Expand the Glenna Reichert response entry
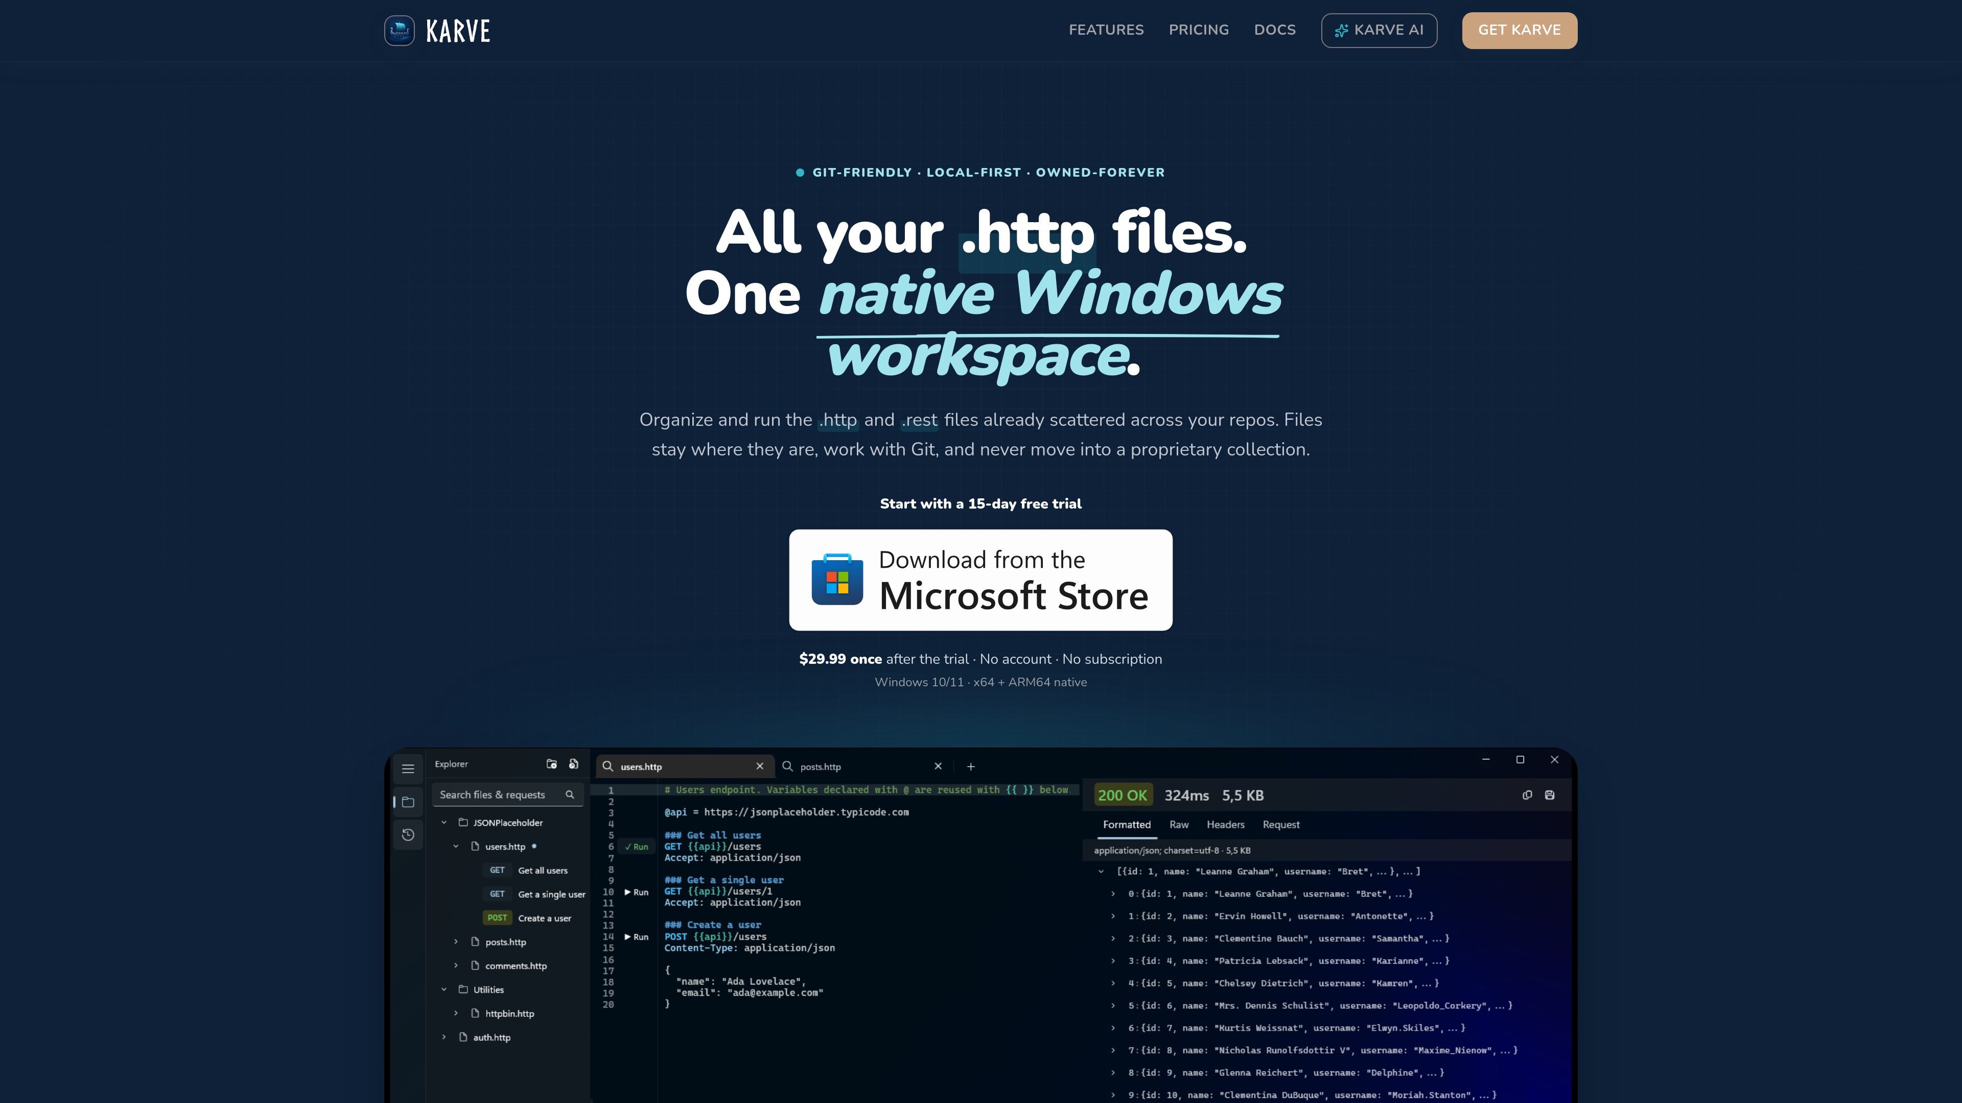1962x1103 pixels. coord(1113,1072)
